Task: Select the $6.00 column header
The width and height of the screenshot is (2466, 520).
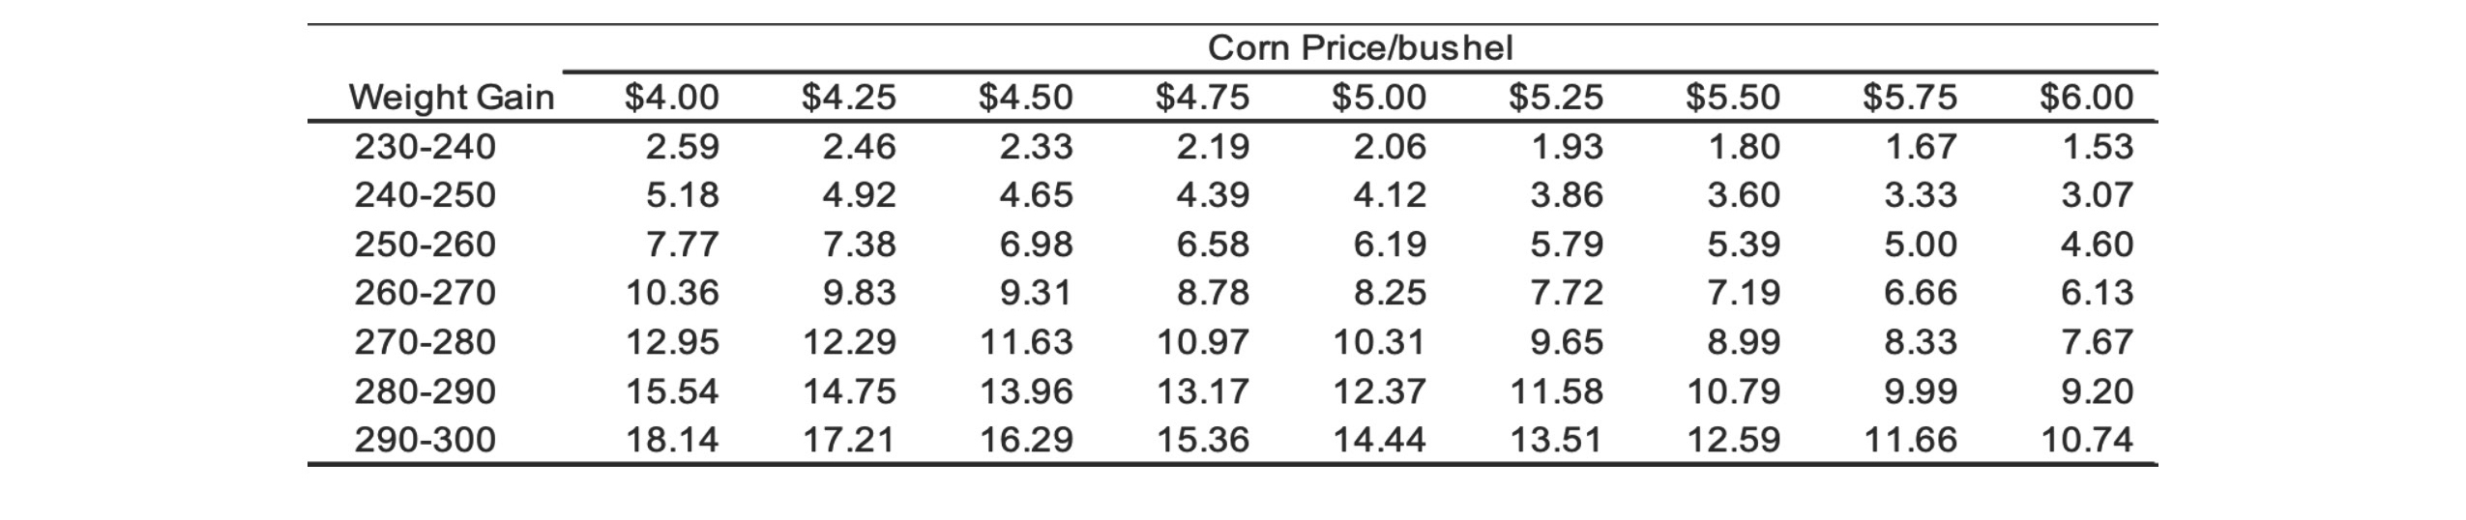Action: coord(2086,98)
